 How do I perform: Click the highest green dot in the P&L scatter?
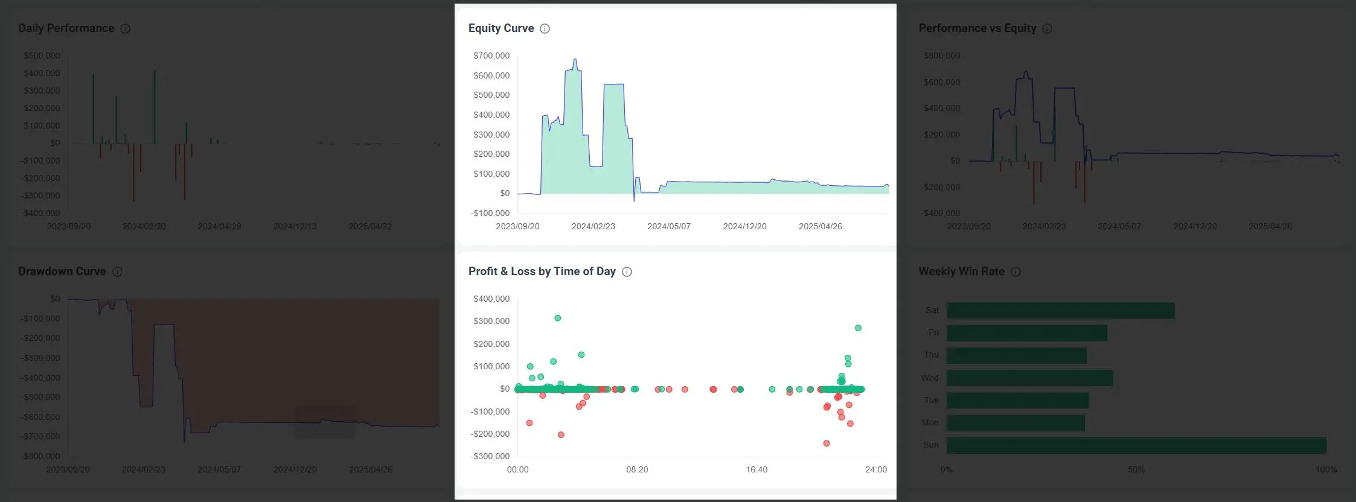(x=557, y=318)
